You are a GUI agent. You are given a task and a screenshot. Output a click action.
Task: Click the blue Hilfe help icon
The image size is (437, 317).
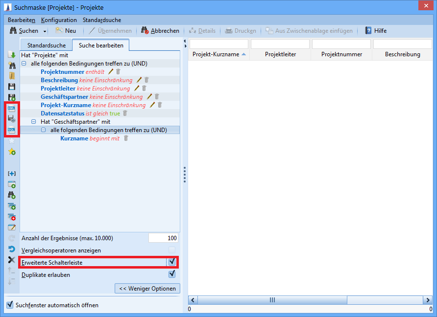coord(368,31)
